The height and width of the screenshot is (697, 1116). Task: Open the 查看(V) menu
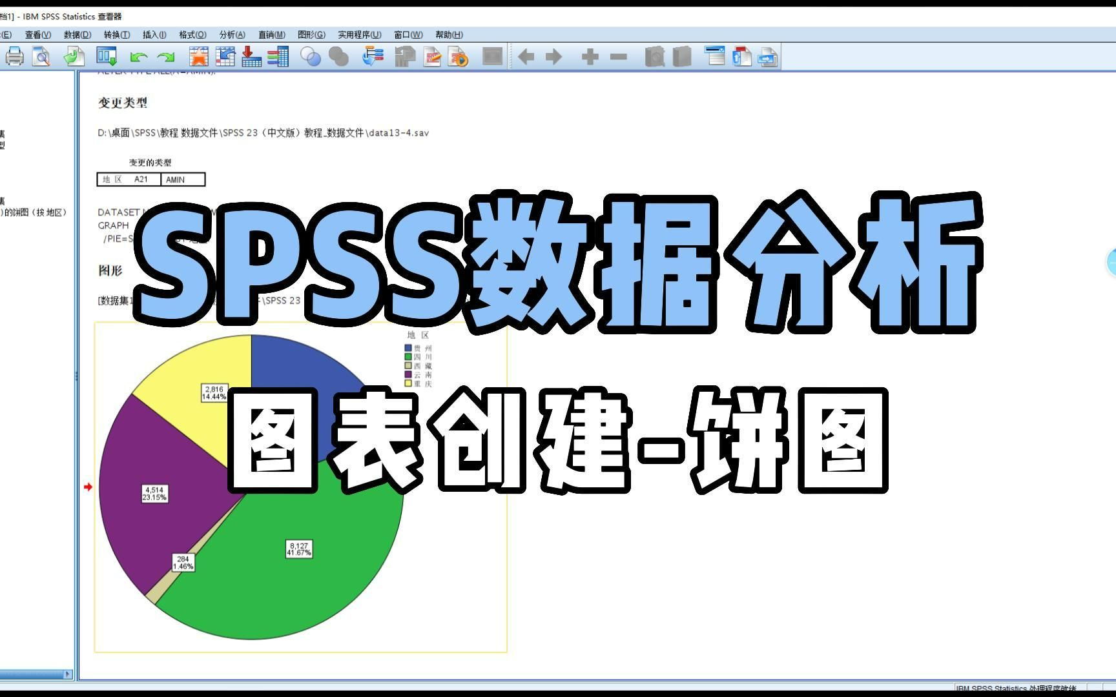[37, 35]
